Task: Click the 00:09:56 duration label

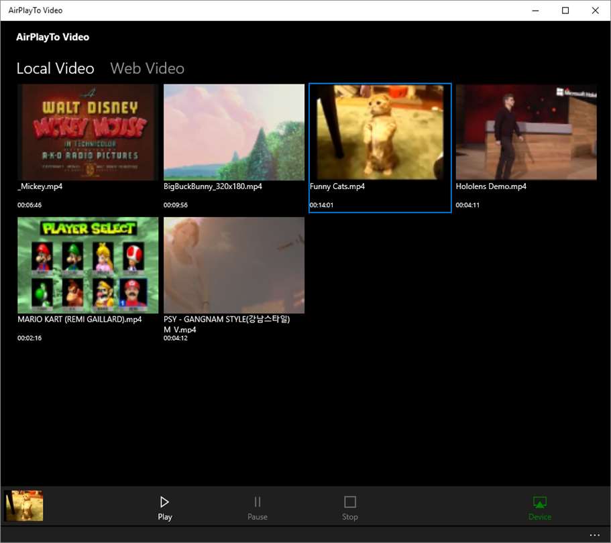Action: tap(175, 205)
